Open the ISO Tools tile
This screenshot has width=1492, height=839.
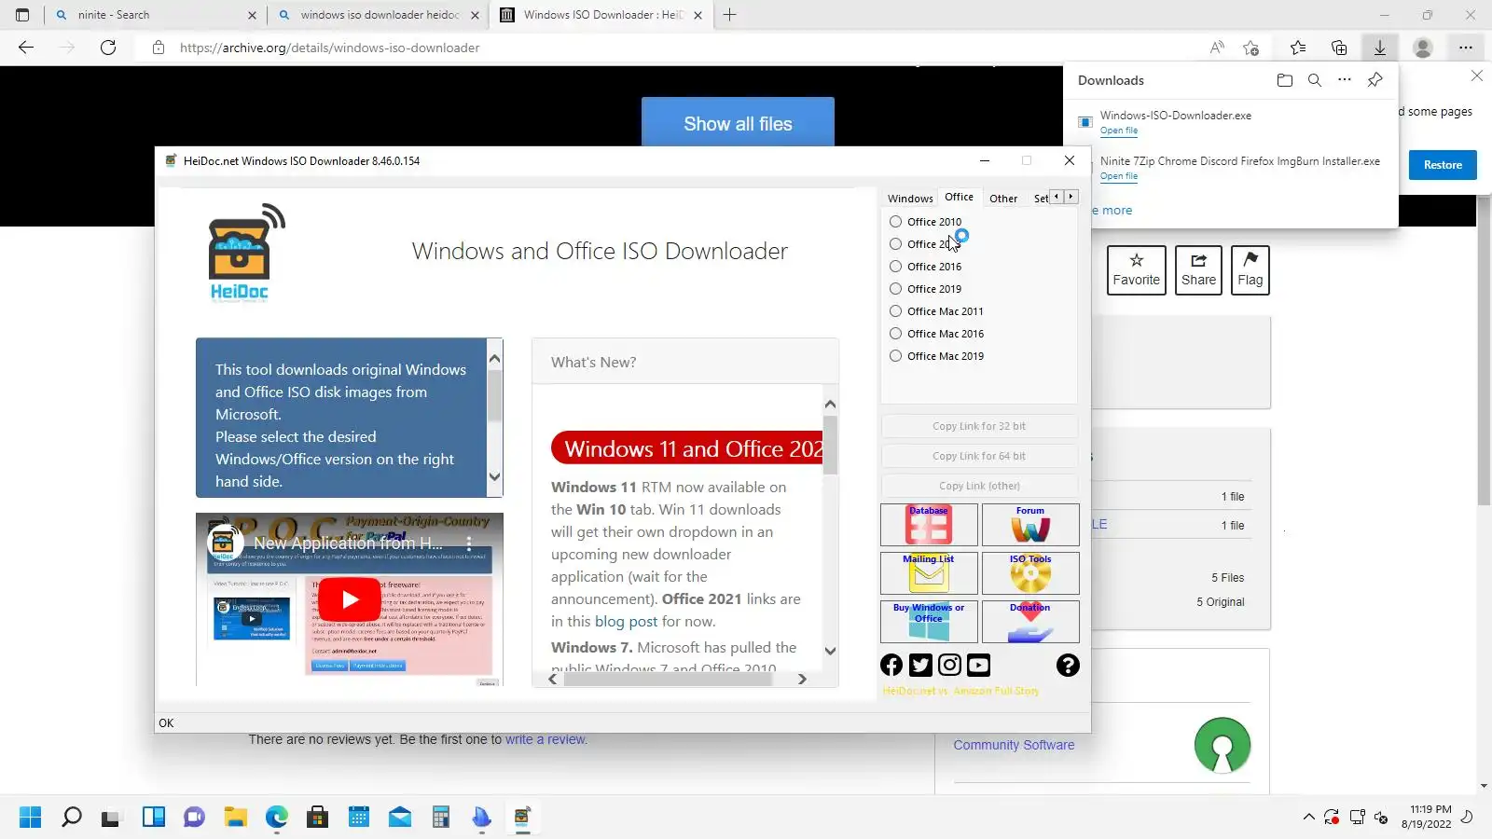[x=1030, y=573]
